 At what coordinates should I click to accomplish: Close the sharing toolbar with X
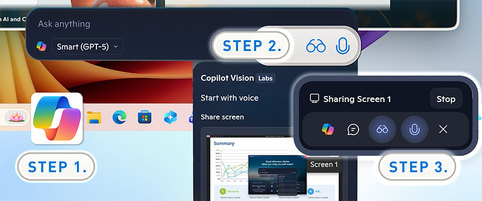click(x=443, y=129)
